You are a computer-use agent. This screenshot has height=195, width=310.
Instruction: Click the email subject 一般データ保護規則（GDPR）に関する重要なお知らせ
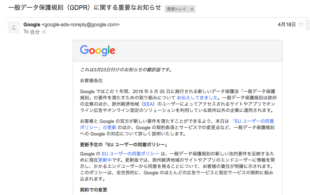(x=85, y=8)
